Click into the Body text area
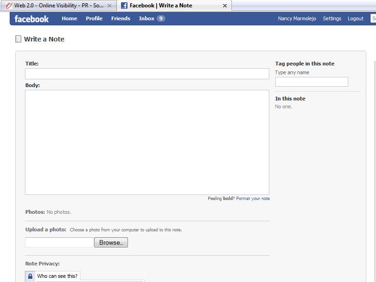The width and height of the screenshot is (376, 282). (147, 142)
